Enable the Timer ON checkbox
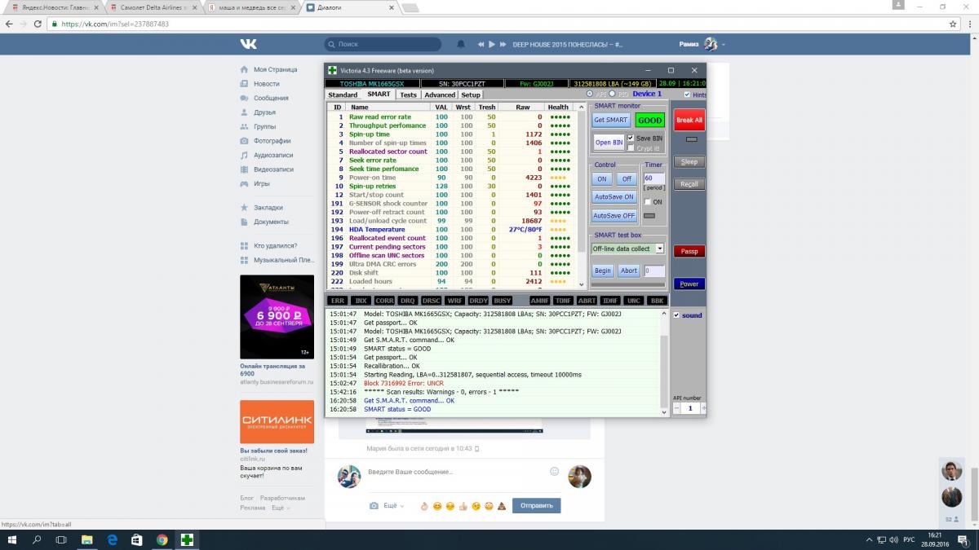This screenshot has width=979, height=550. [649, 201]
